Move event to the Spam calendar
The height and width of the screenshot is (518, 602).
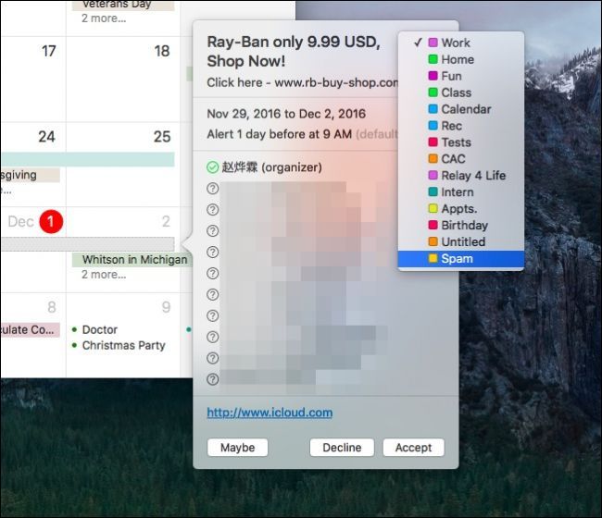[460, 258]
